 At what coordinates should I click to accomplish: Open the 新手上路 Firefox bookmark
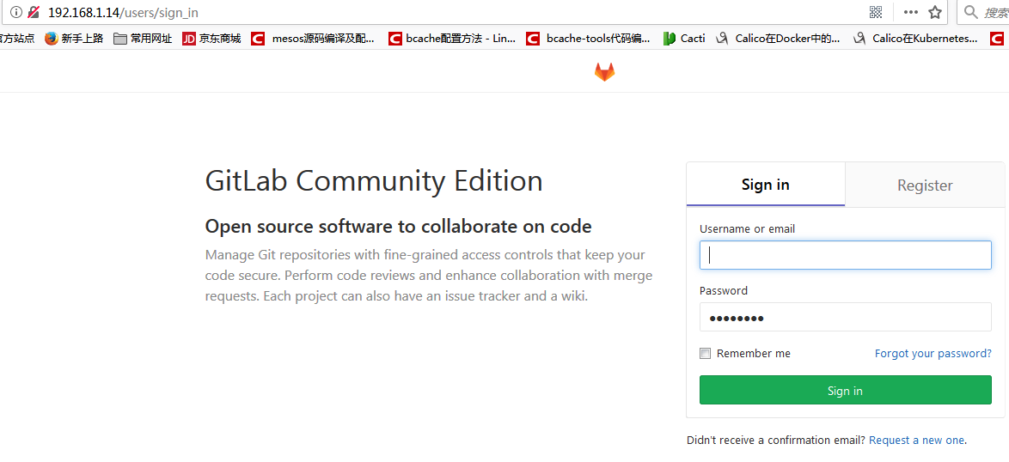(74, 39)
